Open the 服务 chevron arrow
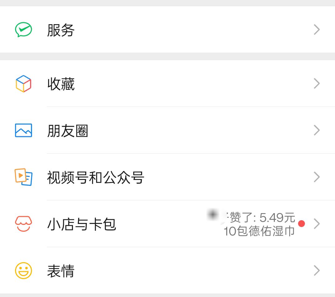The width and height of the screenshot is (335, 297). point(316,30)
